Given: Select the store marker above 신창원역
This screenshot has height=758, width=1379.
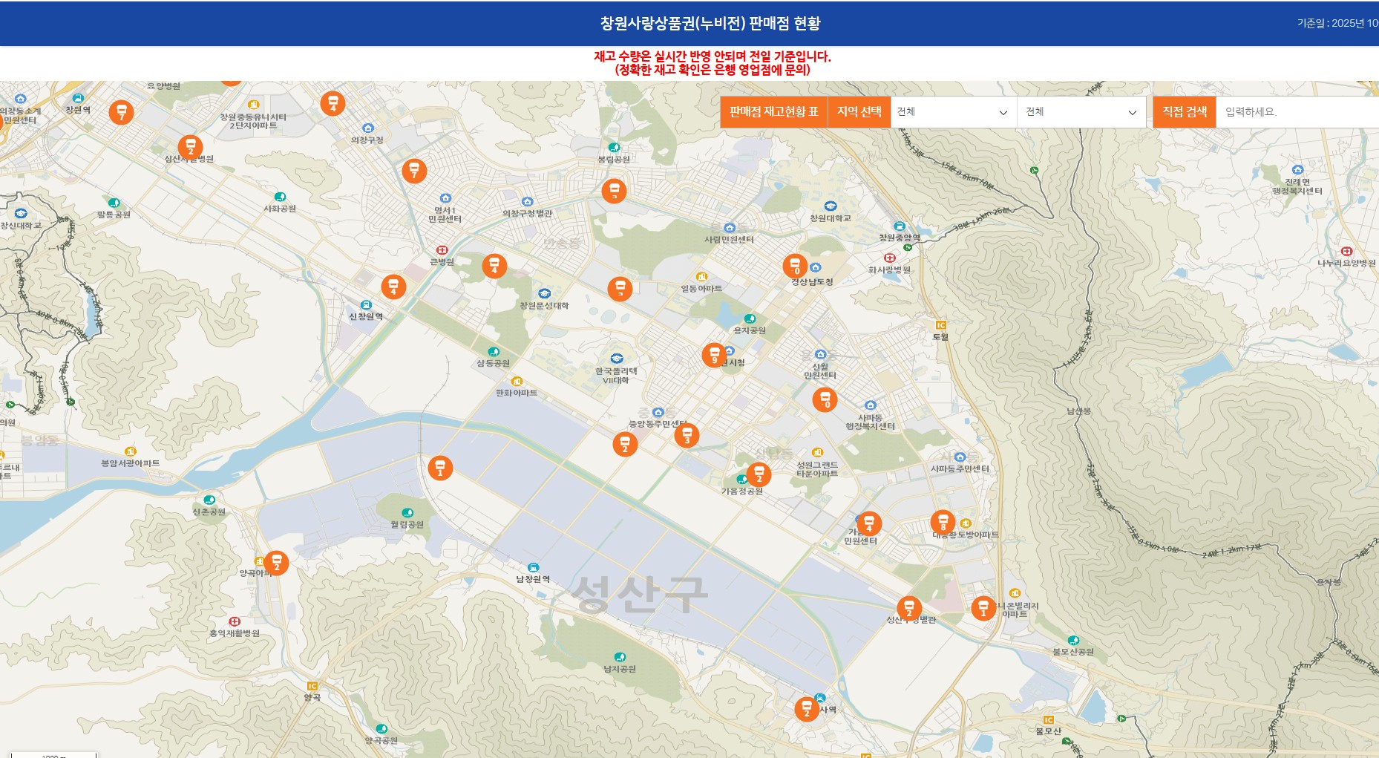Looking at the screenshot, I should coord(393,287).
